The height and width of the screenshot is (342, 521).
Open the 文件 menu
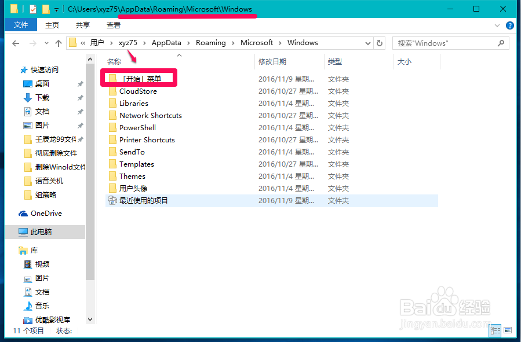20,25
